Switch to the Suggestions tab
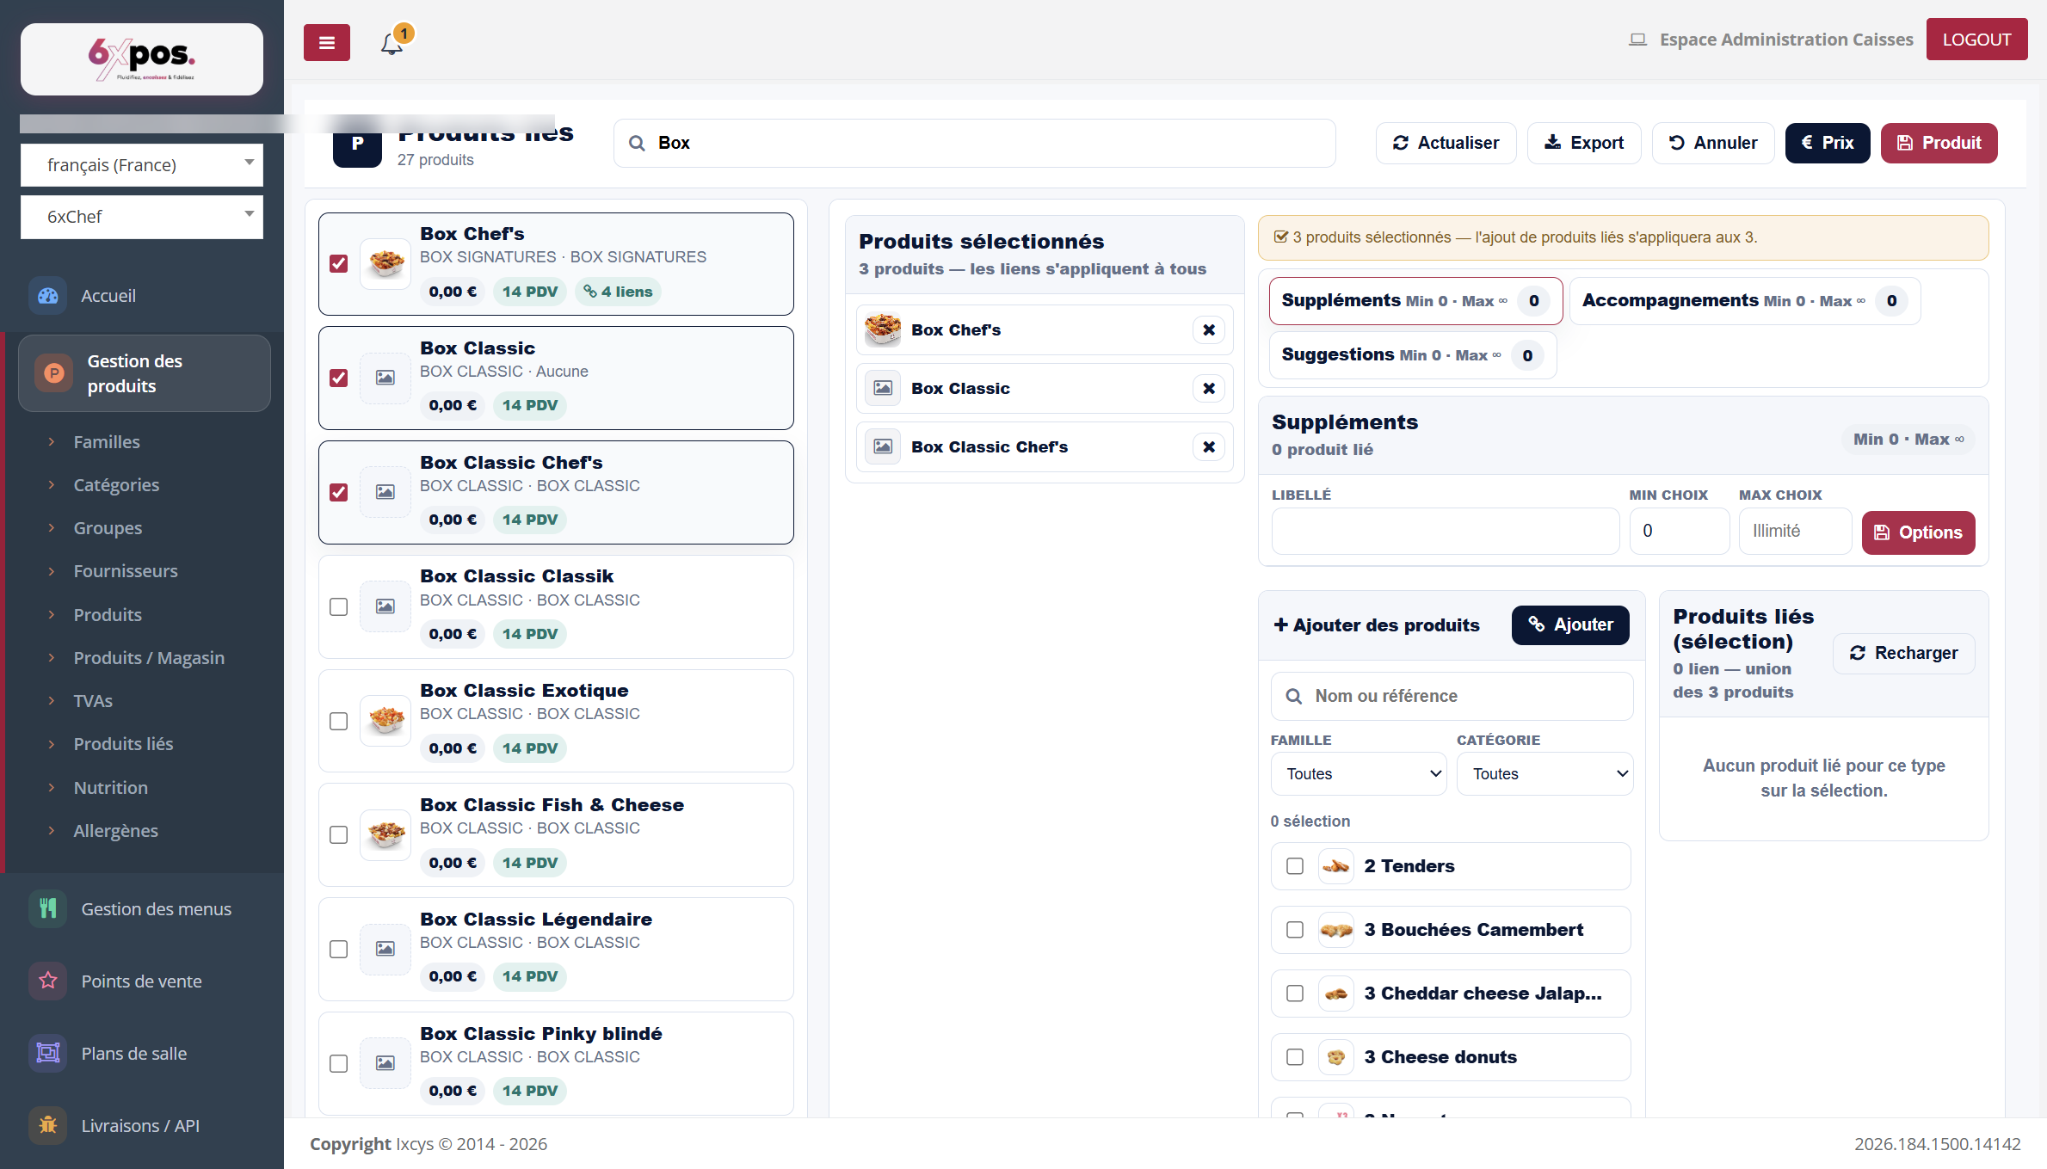The height and width of the screenshot is (1169, 2047). (x=1413, y=355)
